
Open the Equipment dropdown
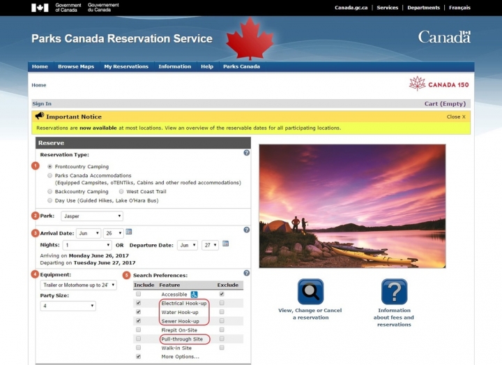click(78, 285)
